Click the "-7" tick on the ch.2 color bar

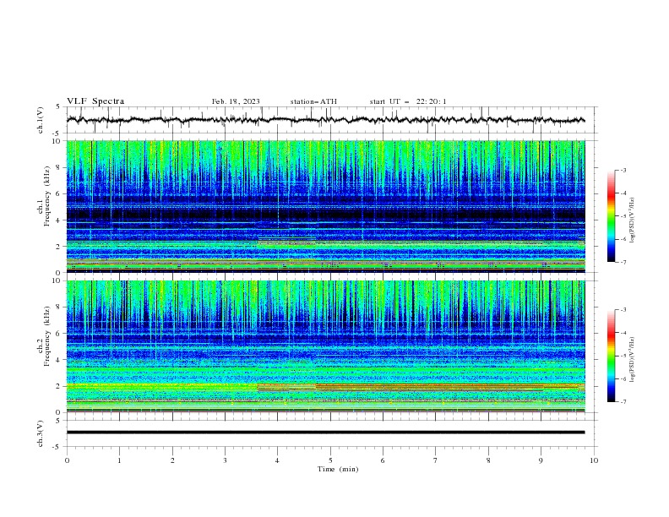coord(623,402)
